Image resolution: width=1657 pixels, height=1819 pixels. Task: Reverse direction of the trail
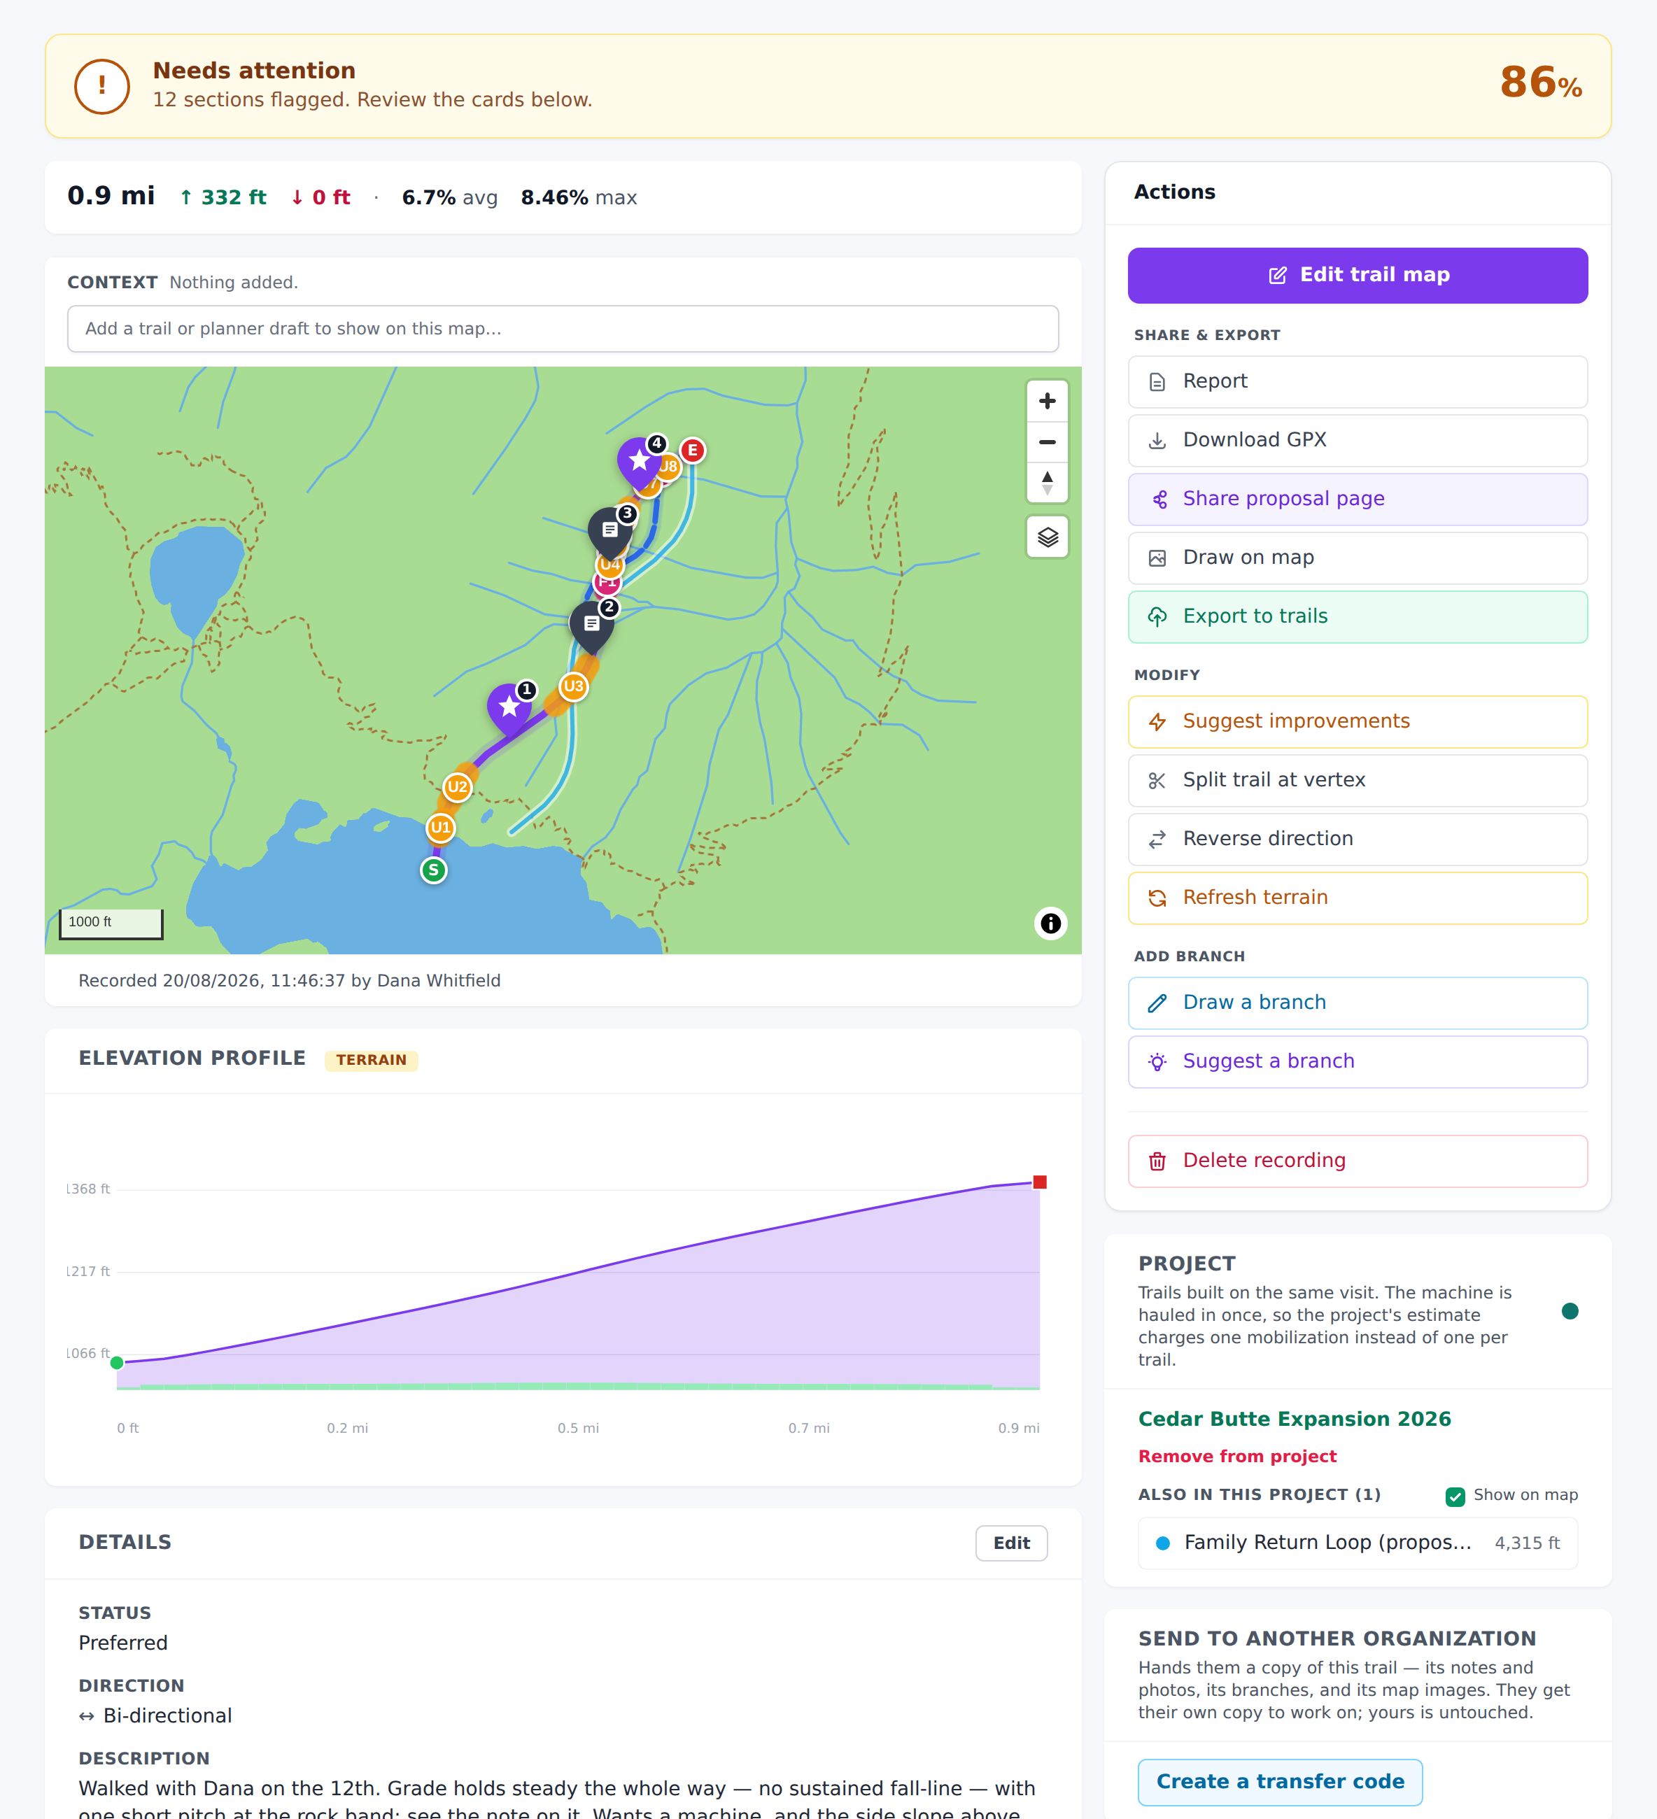[1358, 839]
